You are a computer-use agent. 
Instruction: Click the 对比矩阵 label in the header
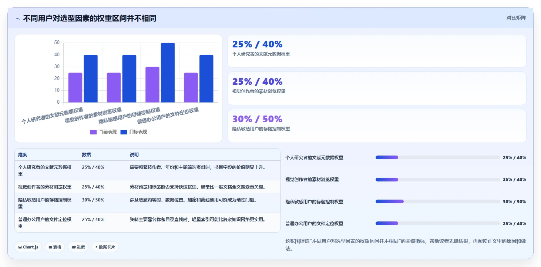[516, 18]
